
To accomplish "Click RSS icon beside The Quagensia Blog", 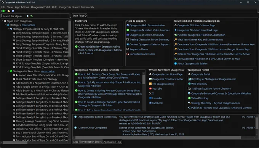I will tap(150, 84).
